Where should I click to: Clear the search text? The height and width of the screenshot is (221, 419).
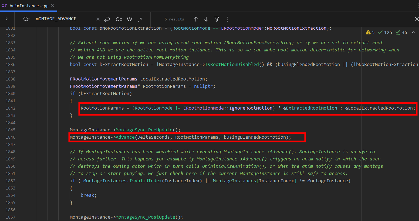click(98, 19)
